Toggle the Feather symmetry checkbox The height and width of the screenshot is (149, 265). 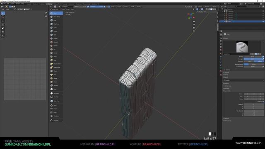click(x=263, y=102)
